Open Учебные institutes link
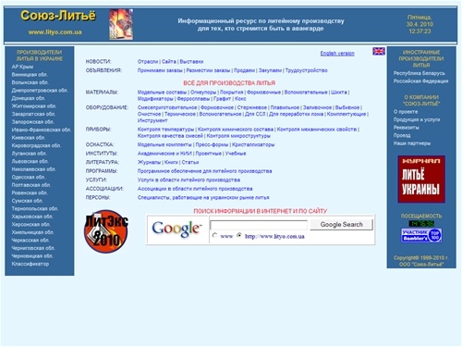The image size is (462, 347). [x=236, y=154]
